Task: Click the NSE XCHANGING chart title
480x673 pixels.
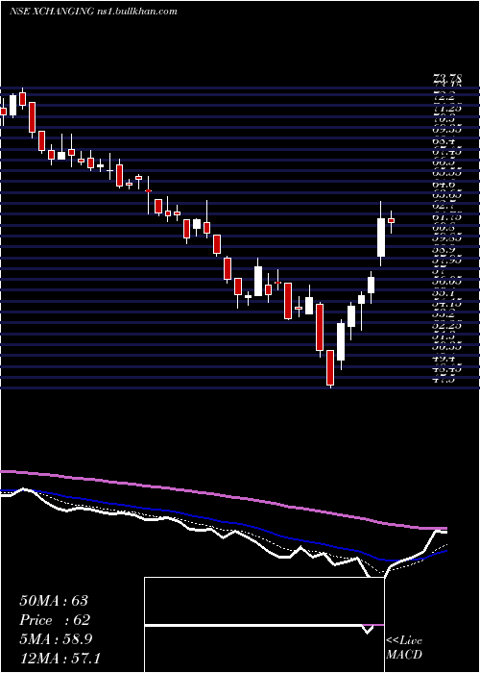Action: 93,12
